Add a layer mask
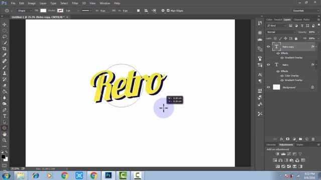 coord(287,139)
